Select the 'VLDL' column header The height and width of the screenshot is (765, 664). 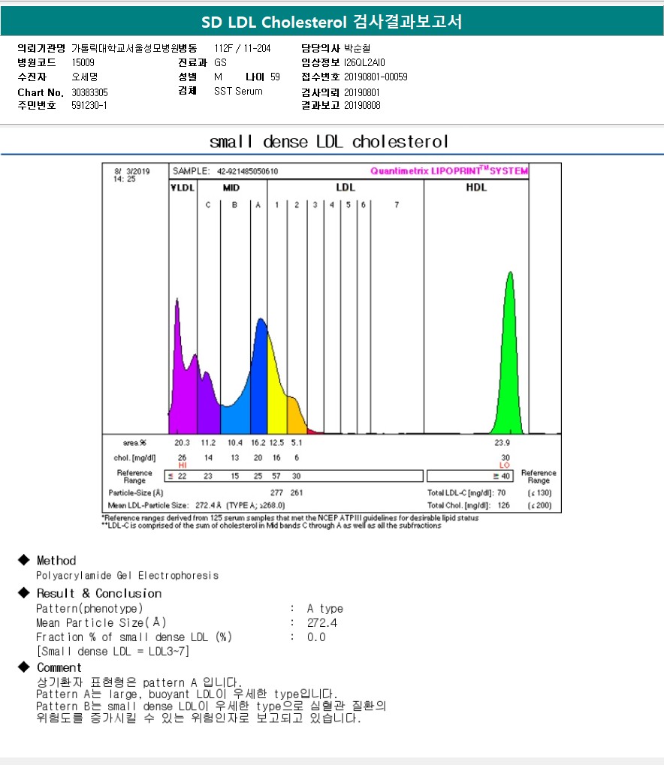click(183, 188)
